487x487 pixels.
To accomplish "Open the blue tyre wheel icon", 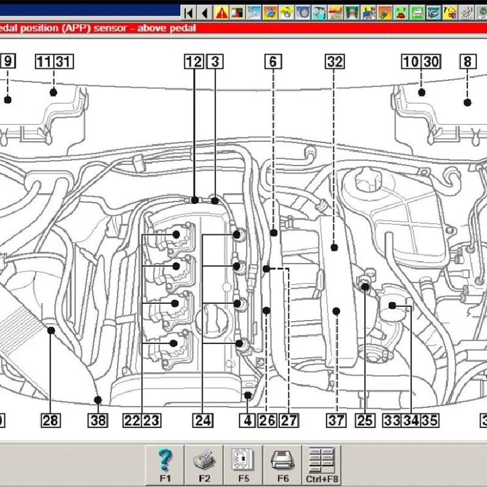I will point(303,13).
